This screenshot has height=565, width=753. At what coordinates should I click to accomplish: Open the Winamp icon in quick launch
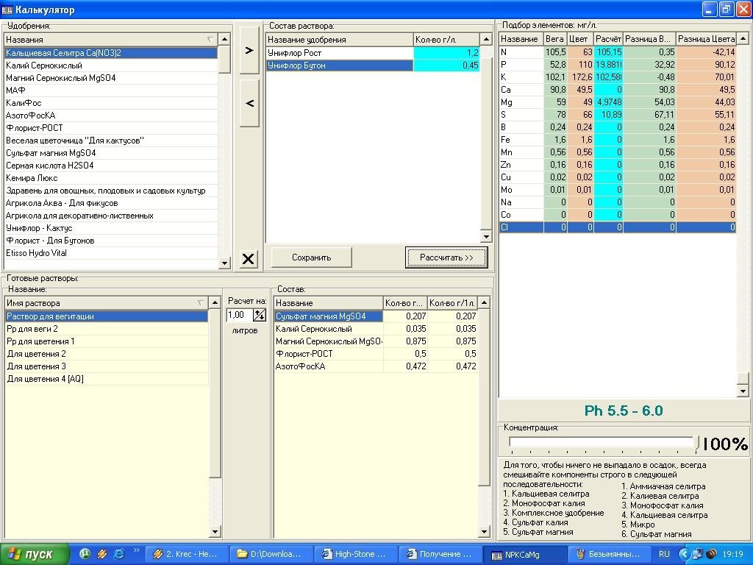(x=101, y=554)
